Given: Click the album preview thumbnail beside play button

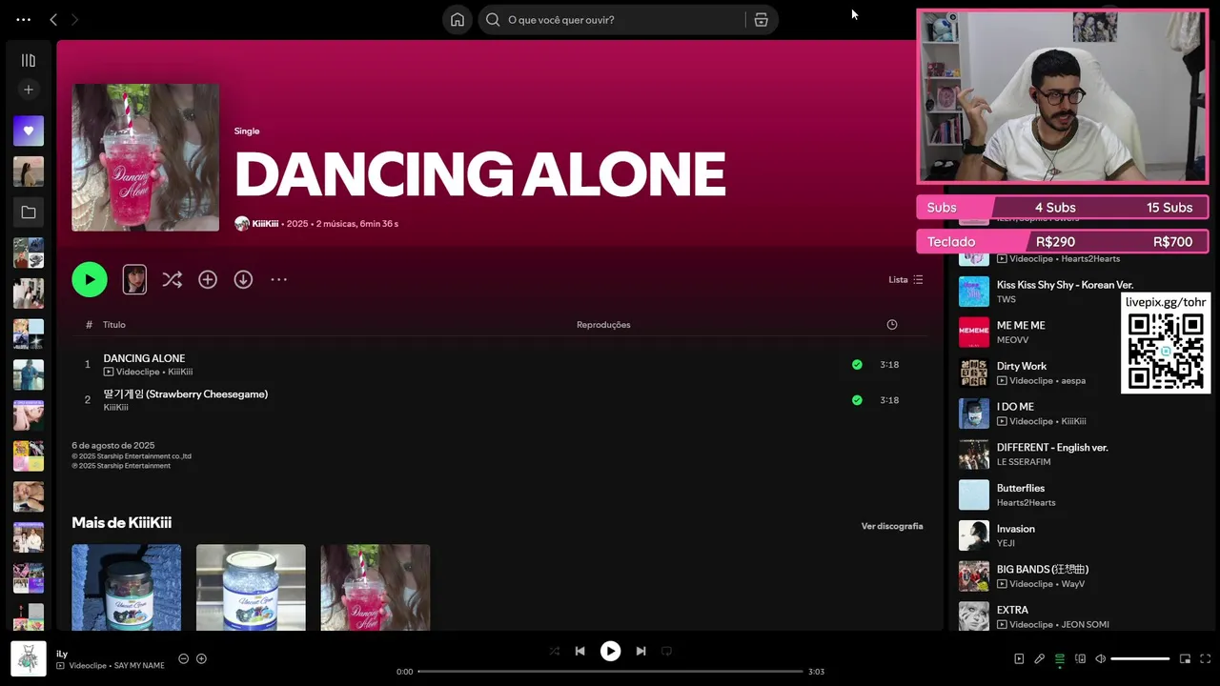Looking at the screenshot, I should point(134,279).
